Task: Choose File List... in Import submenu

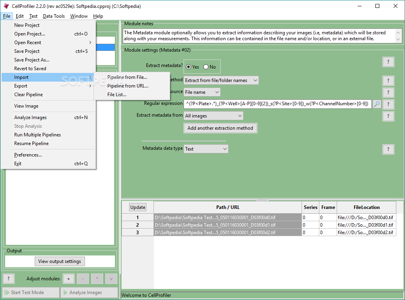Action: click(x=132, y=94)
